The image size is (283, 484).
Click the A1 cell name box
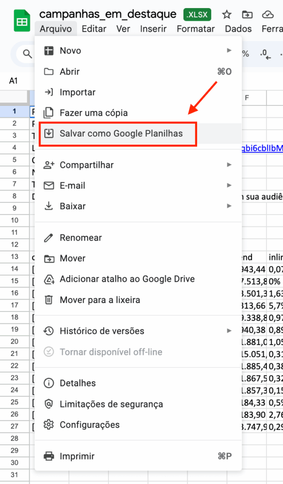point(14,81)
